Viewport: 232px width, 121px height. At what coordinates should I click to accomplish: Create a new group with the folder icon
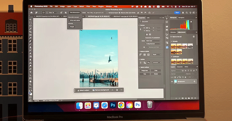pyautogui.click(x=189, y=98)
